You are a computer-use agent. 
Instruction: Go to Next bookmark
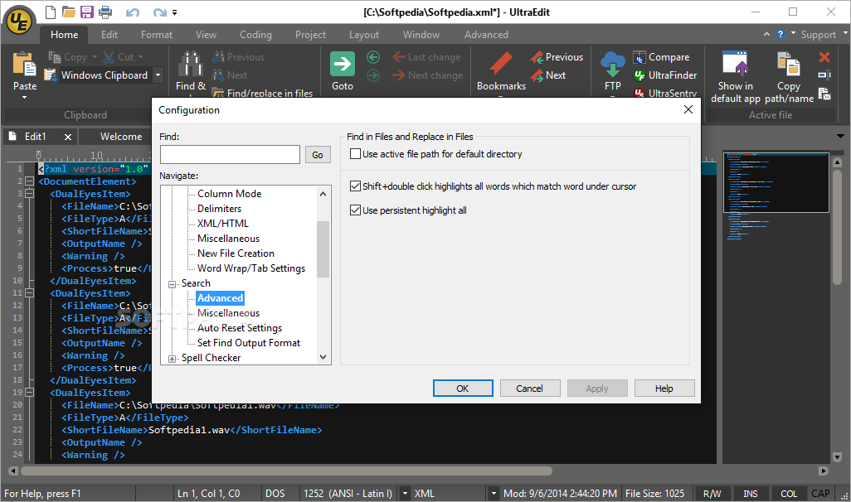coord(549,75)
